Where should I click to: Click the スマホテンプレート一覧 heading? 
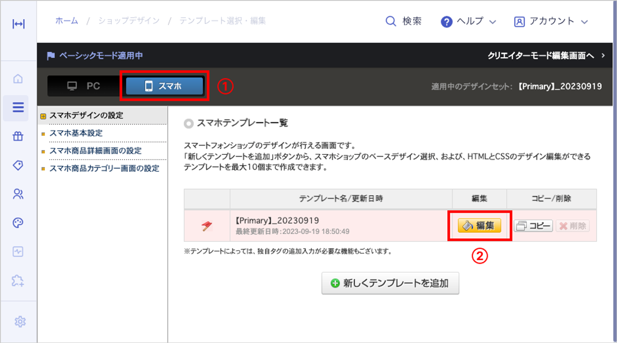(x=242, y=123)
